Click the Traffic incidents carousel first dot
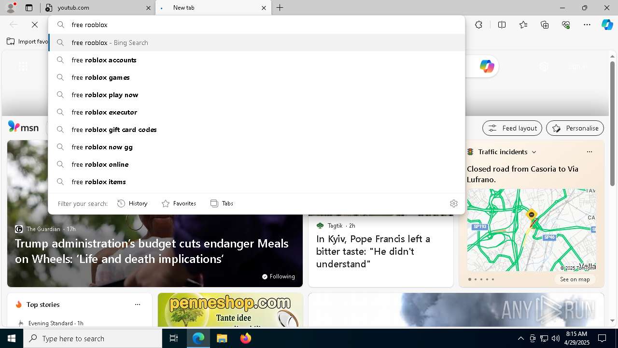 point(470,279)
